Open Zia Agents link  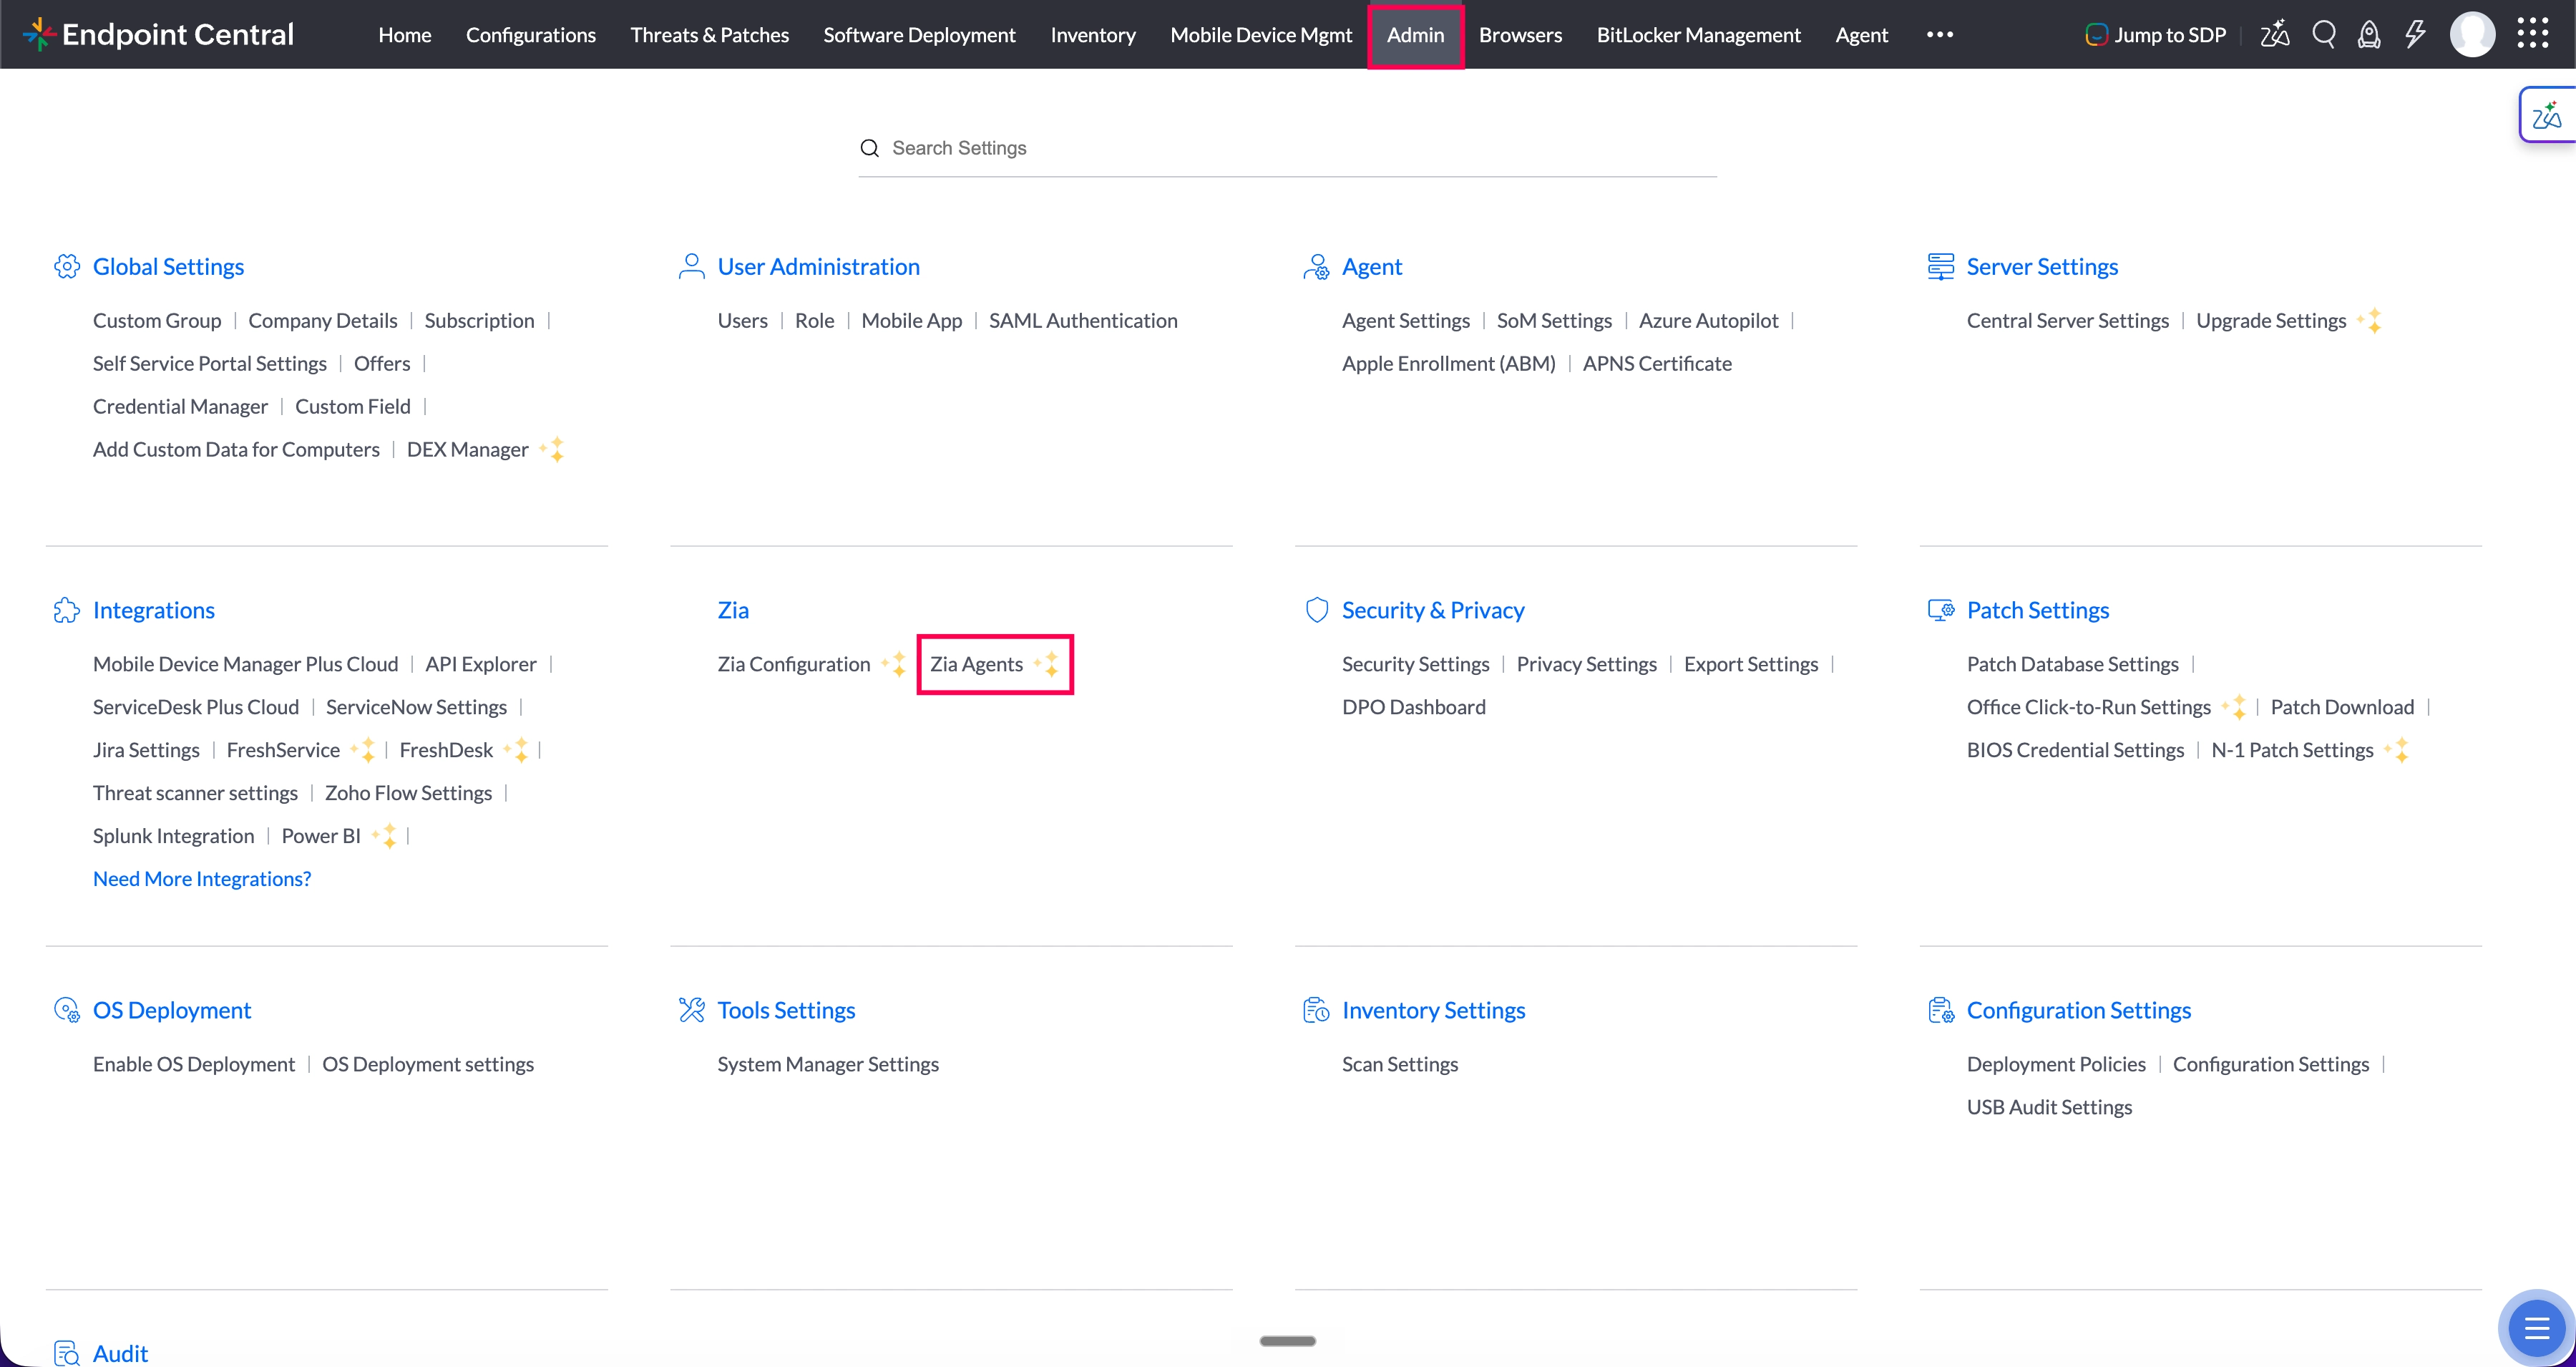(976, 664)
